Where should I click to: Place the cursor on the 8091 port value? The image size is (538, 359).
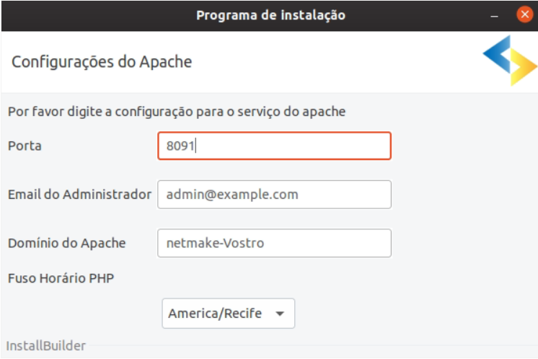point(180,146)
